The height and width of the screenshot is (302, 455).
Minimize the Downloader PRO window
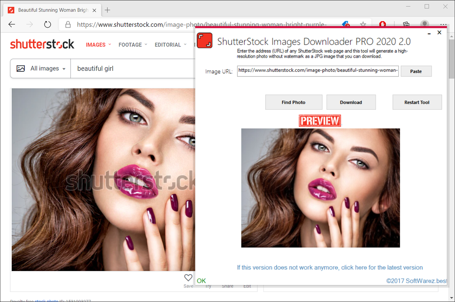pyautogui.click(x=429, y=33)
